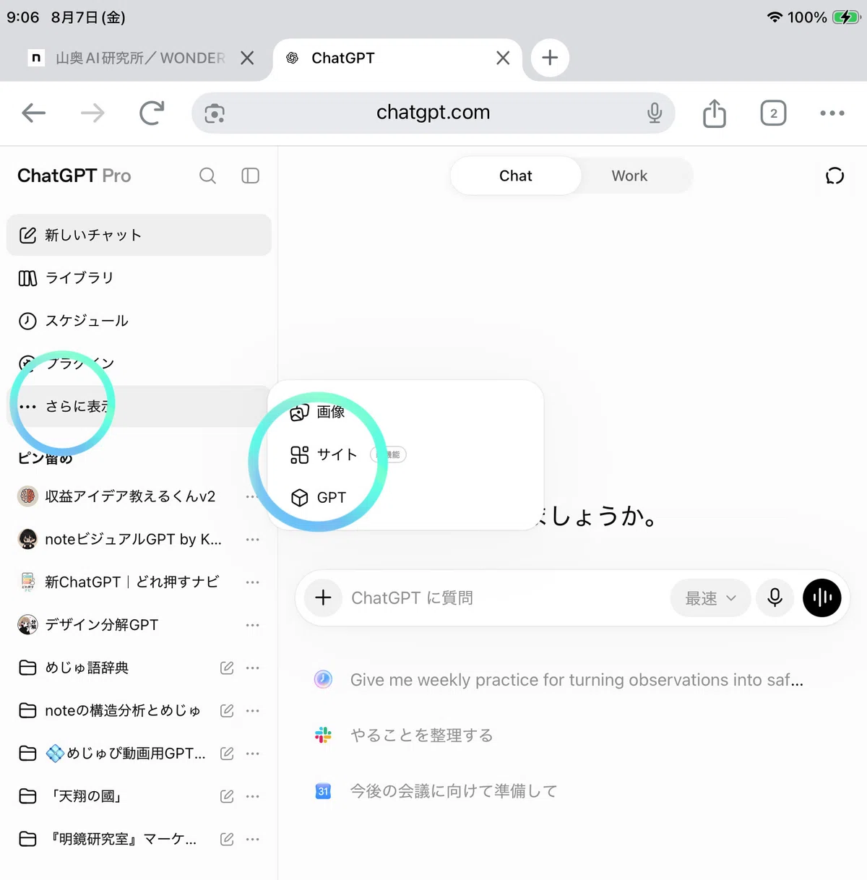The width and height of the screenshot is (867, 880).
Task: Open options for noteの構造分析とめじゅ
Action: [252, 711]
